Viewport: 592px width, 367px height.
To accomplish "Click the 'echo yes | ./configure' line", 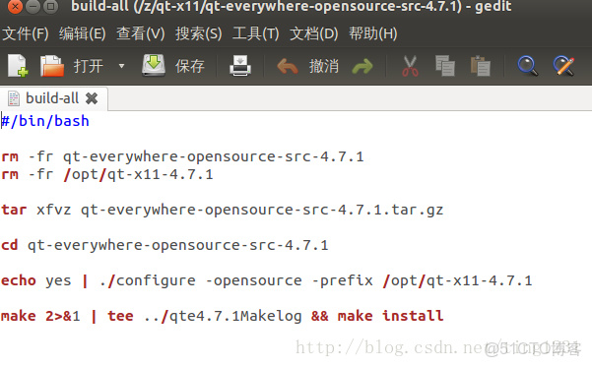I will click(267, 280).
